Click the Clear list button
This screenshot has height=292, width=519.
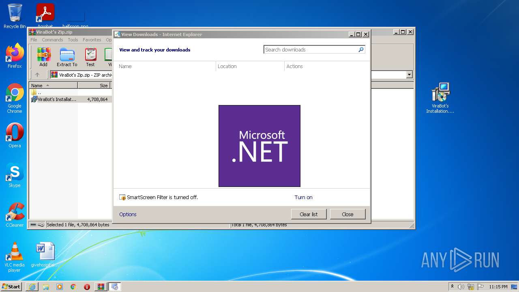tap(309, 214)
